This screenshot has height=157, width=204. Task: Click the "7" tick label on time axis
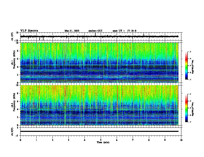[133, 140]
